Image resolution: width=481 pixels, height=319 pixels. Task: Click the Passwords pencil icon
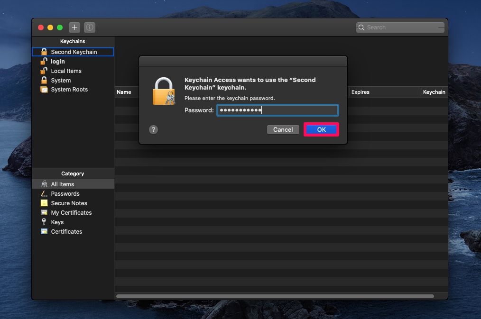[44, 194]
